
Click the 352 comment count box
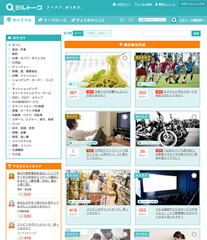[x=143, y=212]
